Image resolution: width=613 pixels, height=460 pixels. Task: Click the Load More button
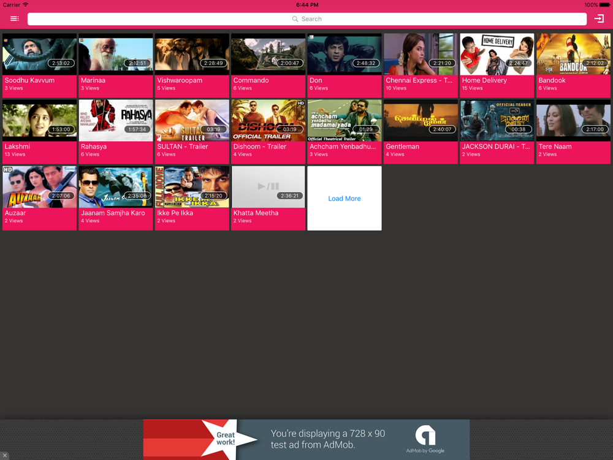point(345,198)
